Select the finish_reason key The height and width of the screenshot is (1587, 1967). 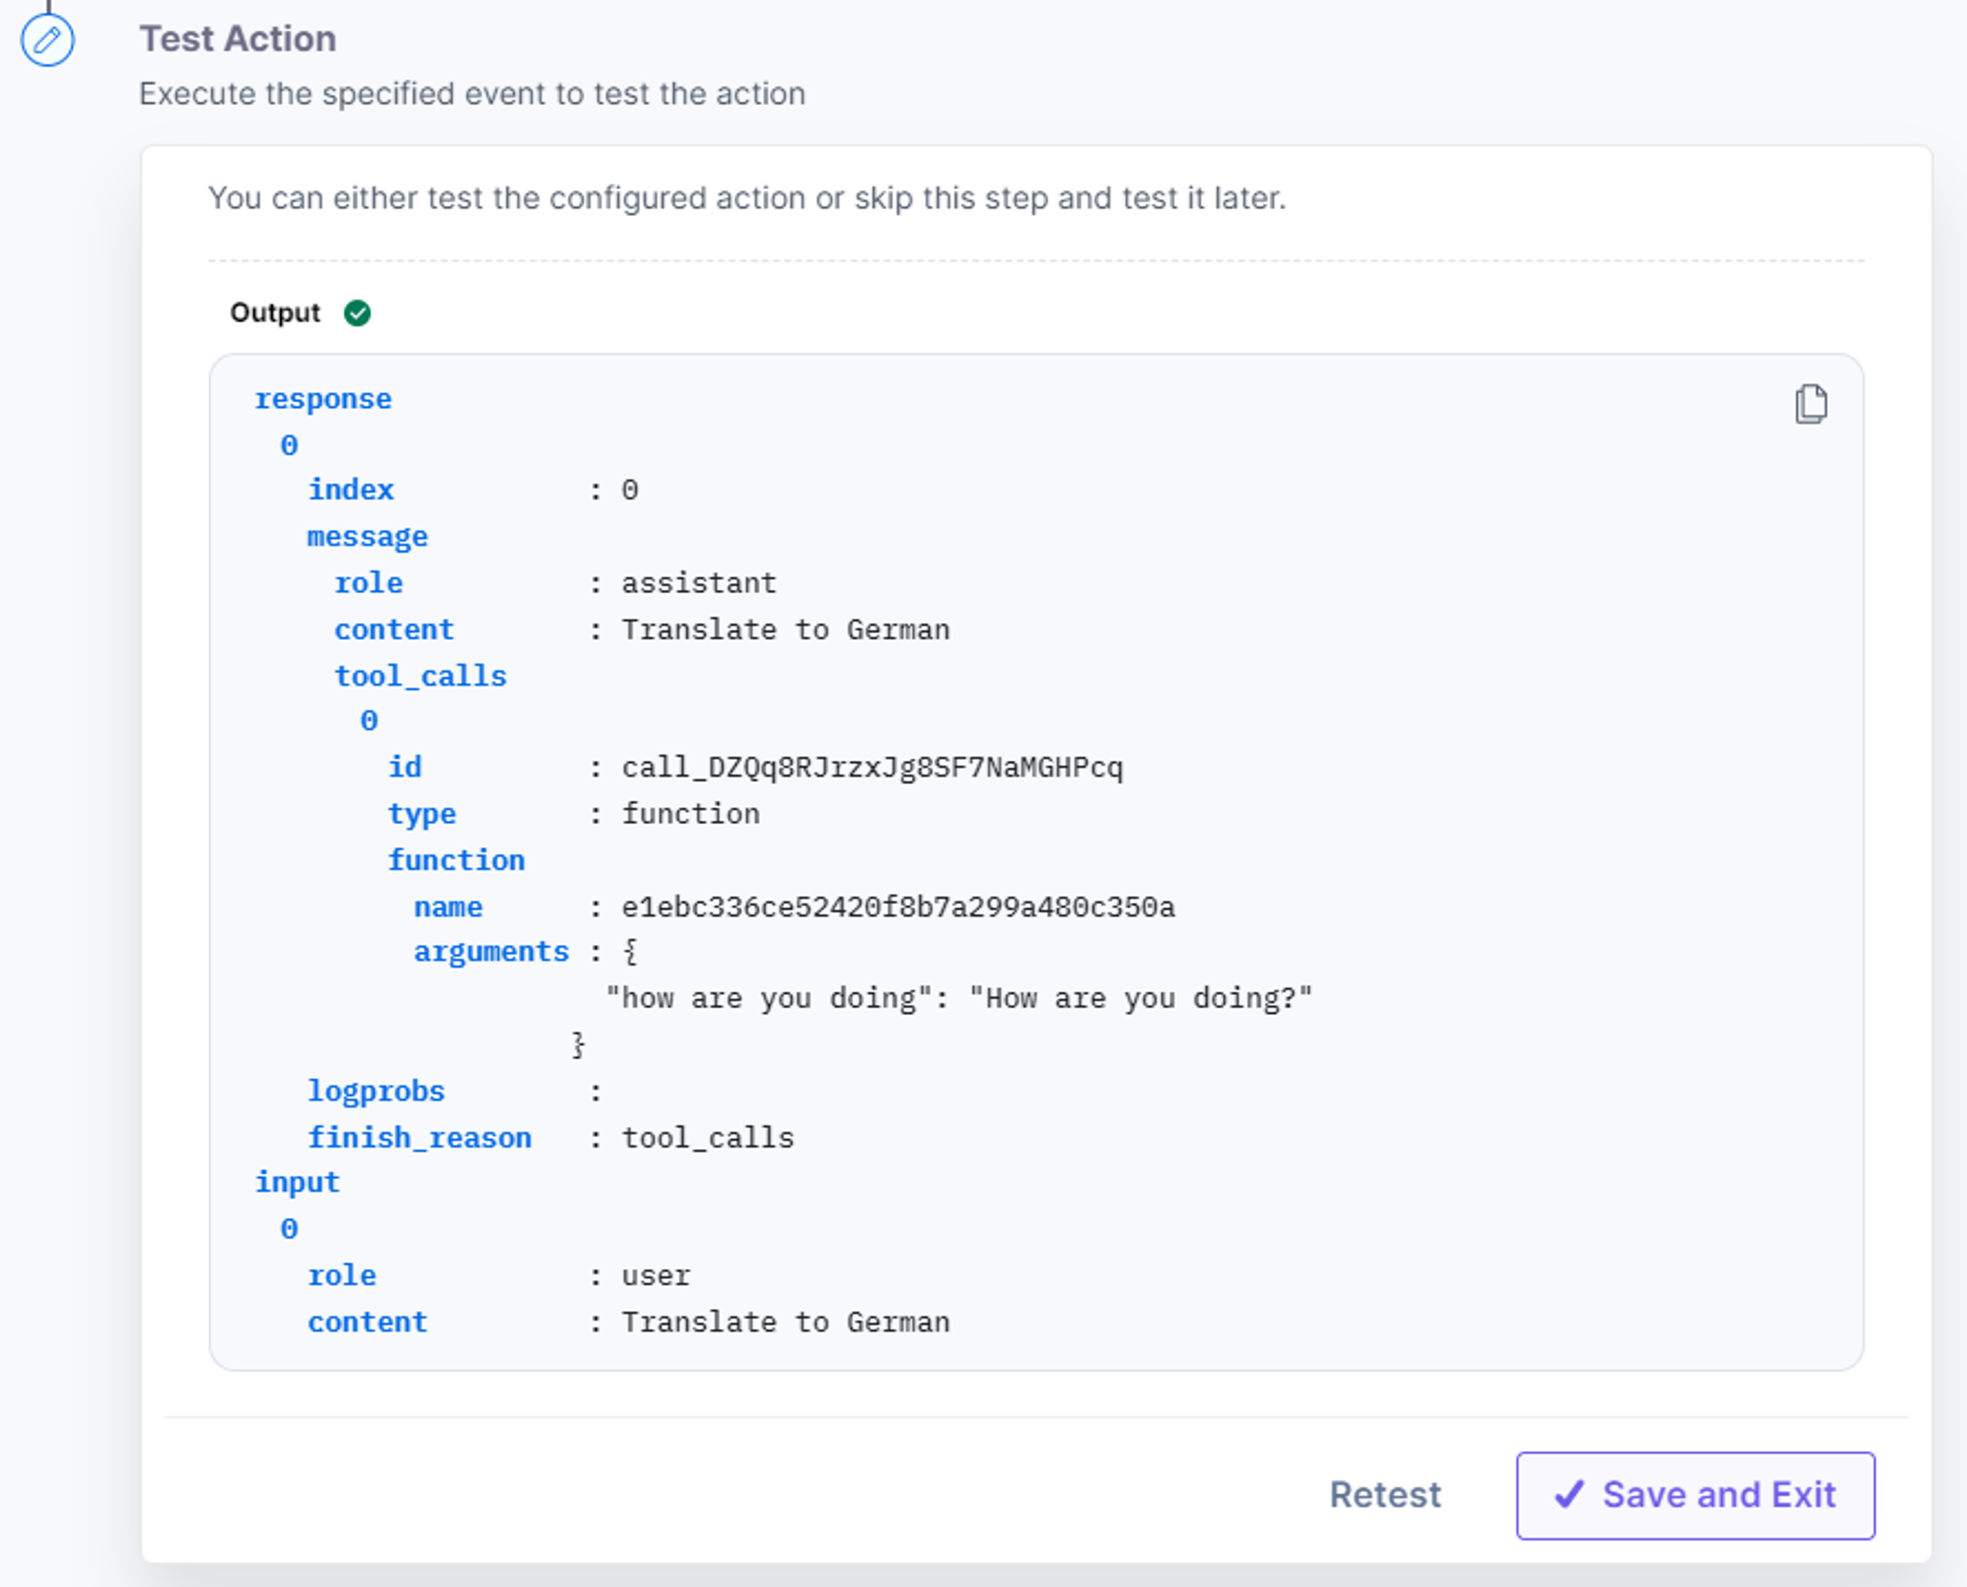tap(420, 1137)
